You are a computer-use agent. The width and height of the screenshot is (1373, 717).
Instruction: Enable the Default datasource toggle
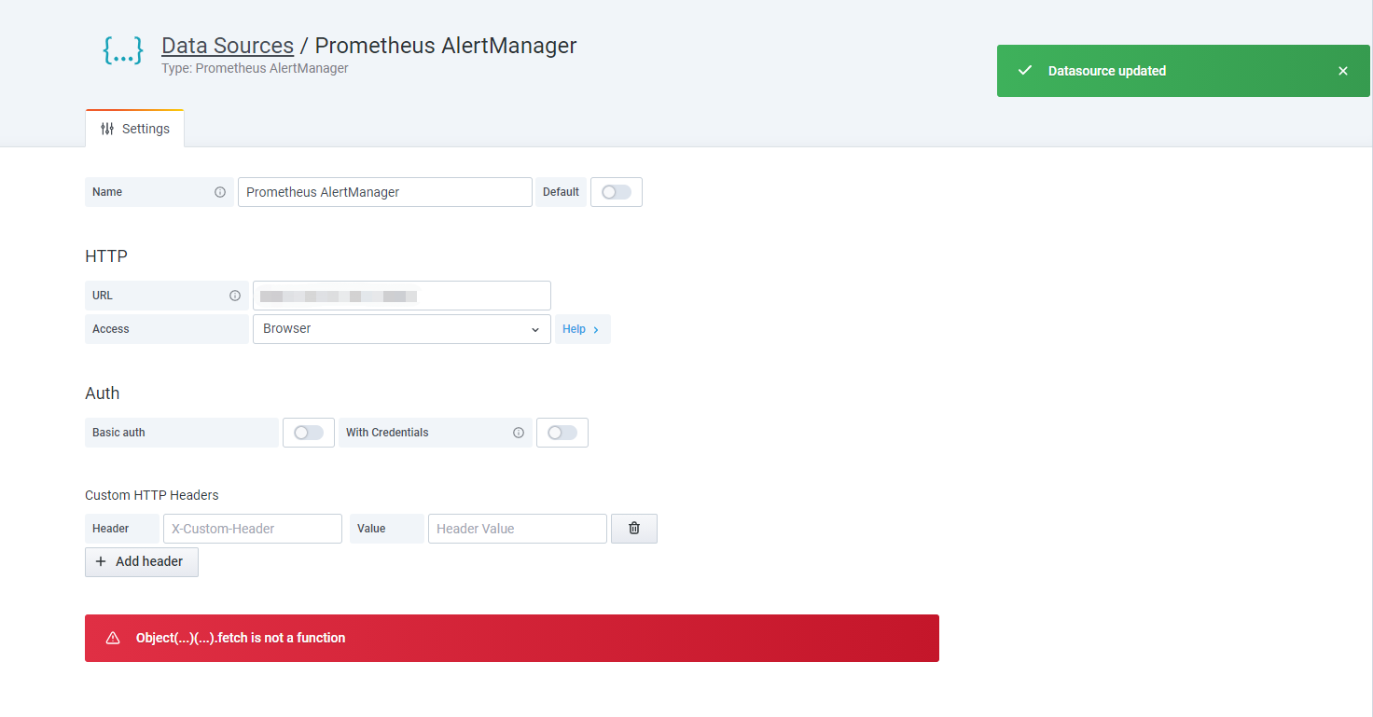[x=616, y=192]
